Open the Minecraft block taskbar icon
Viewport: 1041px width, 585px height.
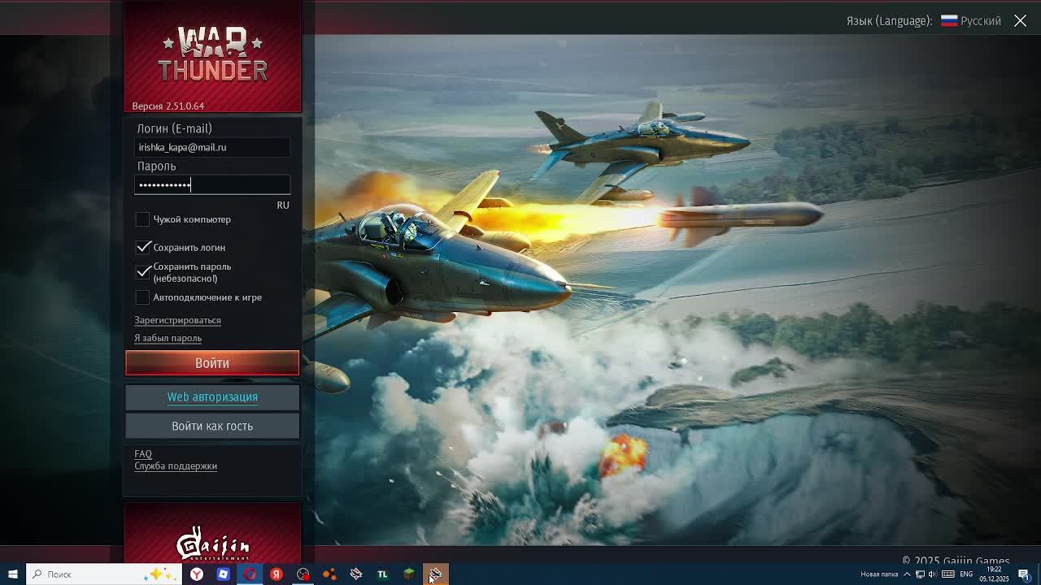[x=409, y=574]
